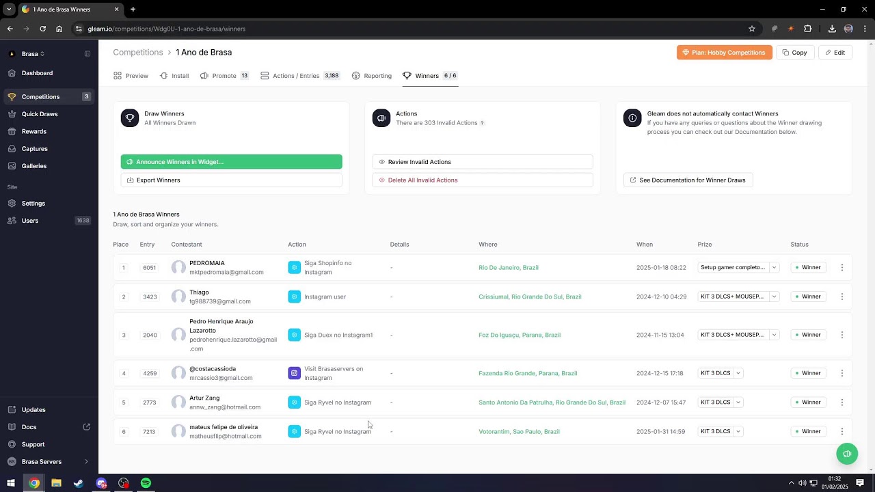Click Copy competition button

(795, 53)
